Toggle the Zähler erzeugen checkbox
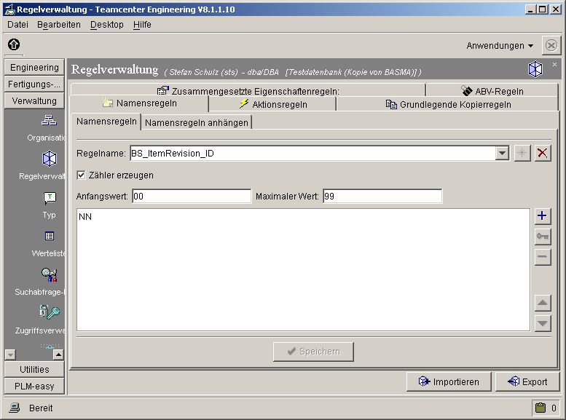Viewport: 566px width, 420px height. coord(81,175)
